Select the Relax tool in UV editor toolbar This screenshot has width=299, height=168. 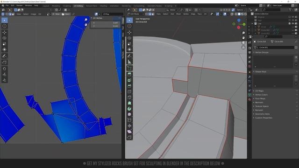pos(4,75)
